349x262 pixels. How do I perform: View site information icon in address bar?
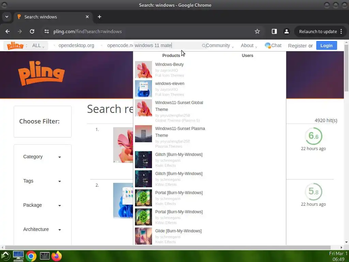[46, 31]
